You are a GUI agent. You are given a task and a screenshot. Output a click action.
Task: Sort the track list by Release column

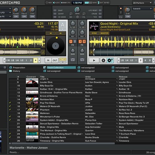[123, 77]
